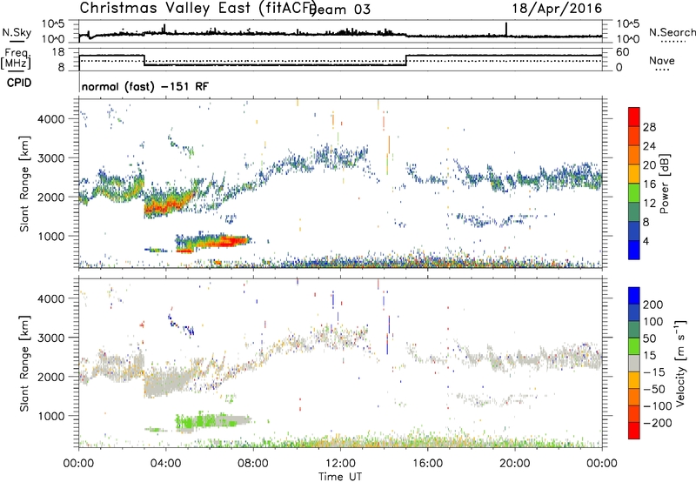Click the "200" value on Velocity color bar
Viewport: 696px width, 482px height.
tap(653, 305)
